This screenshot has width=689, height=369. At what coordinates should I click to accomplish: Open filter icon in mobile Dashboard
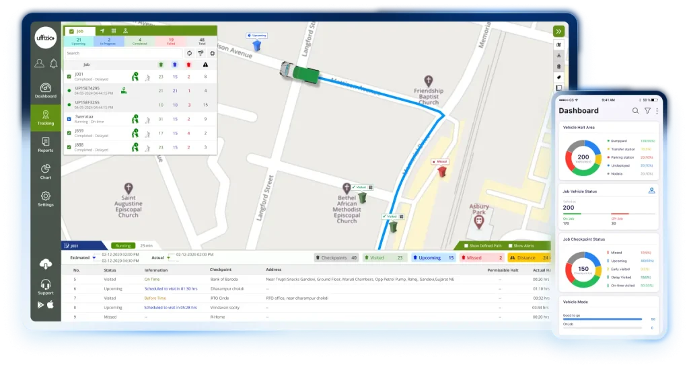click(647, 111)
